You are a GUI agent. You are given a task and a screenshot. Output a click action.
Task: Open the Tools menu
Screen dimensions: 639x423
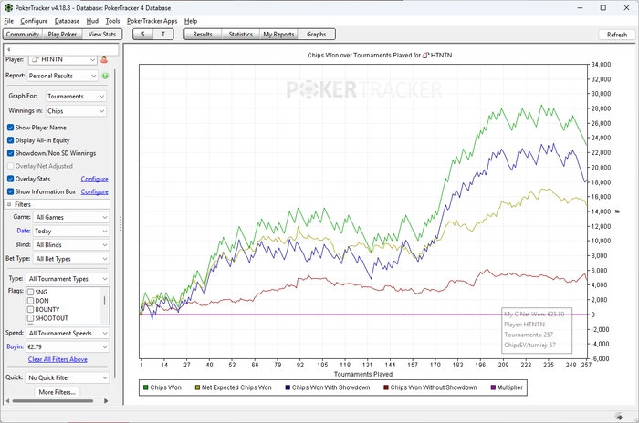point(112,21)
